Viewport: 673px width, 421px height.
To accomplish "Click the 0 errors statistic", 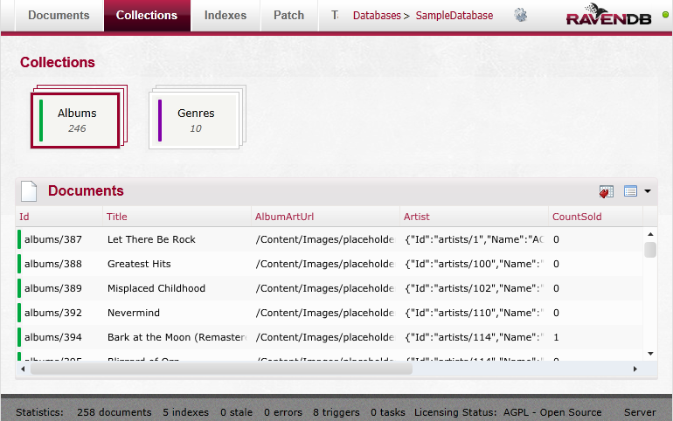I will [x=283, y=412].
